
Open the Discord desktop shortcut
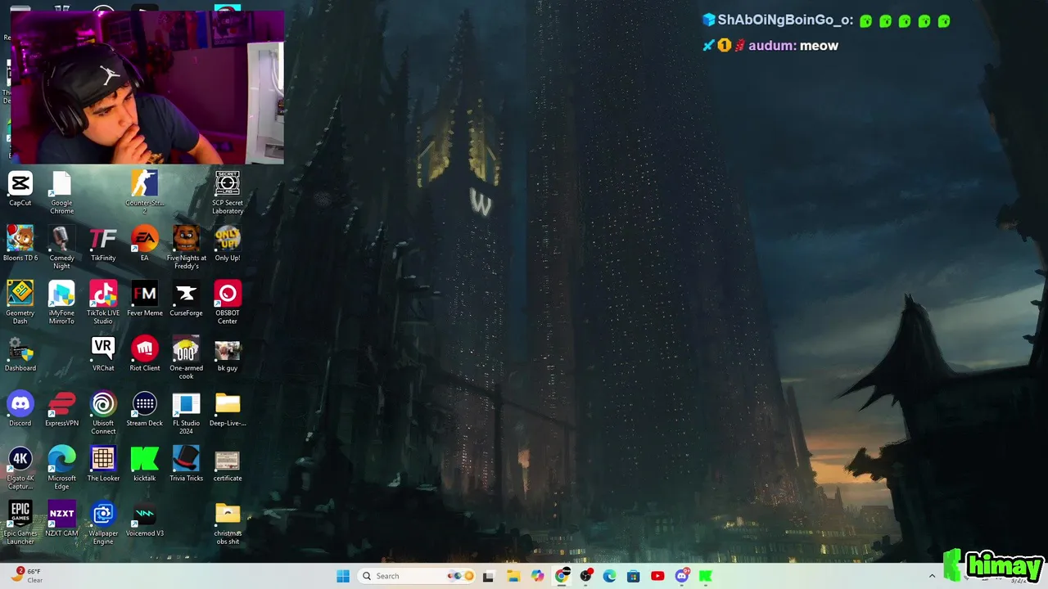tap(20, 409)
